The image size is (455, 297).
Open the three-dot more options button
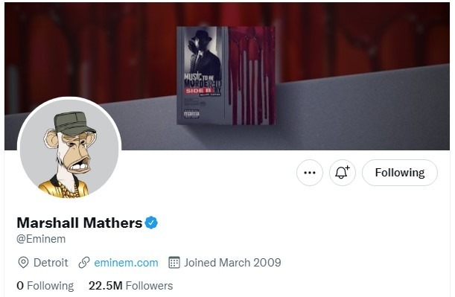point(309,173)
